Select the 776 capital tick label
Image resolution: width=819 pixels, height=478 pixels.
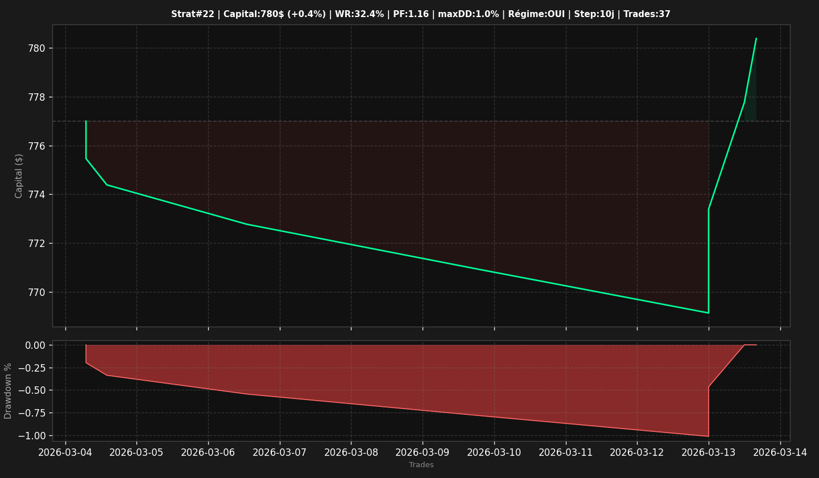click(37, 146)
